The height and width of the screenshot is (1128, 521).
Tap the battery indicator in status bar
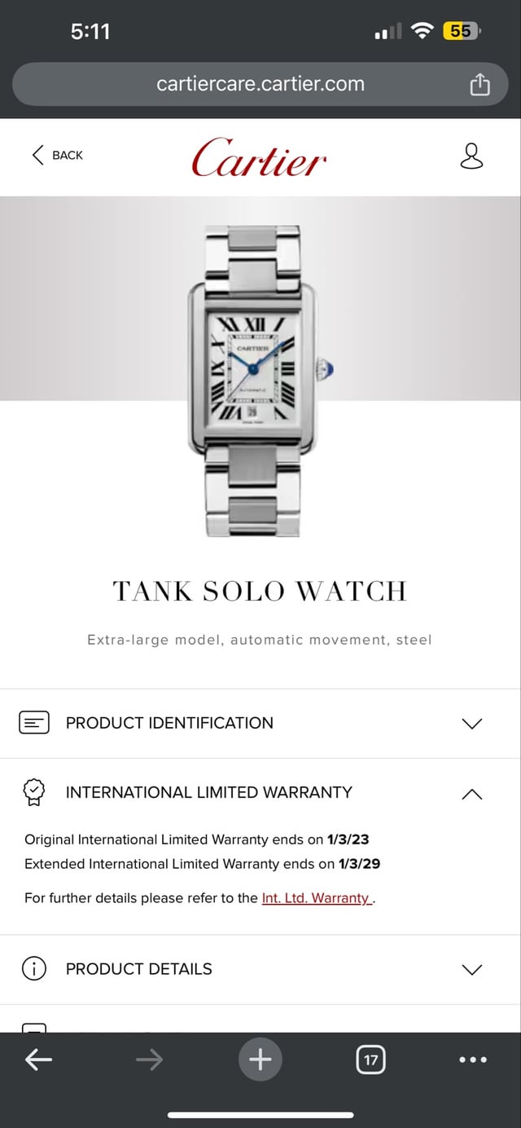pyautogui.click(x=462, y=31)
